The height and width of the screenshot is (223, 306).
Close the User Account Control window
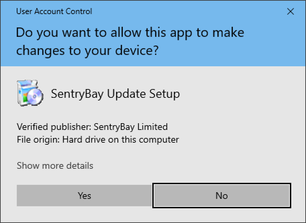291,11
